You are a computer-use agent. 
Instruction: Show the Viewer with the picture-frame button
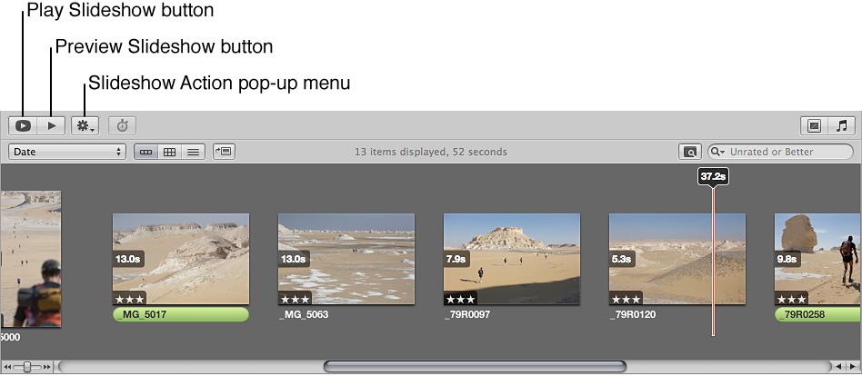pos(814,125)
